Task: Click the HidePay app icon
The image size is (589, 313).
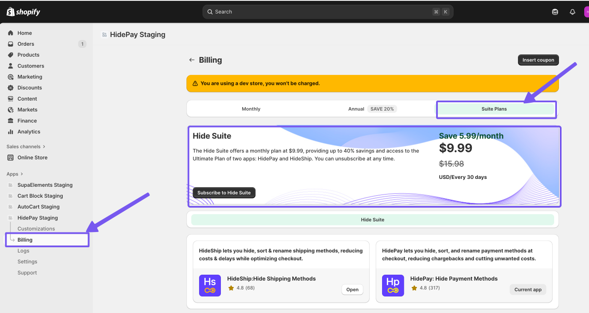Action: pyautogui.click(x=393, y=286)
